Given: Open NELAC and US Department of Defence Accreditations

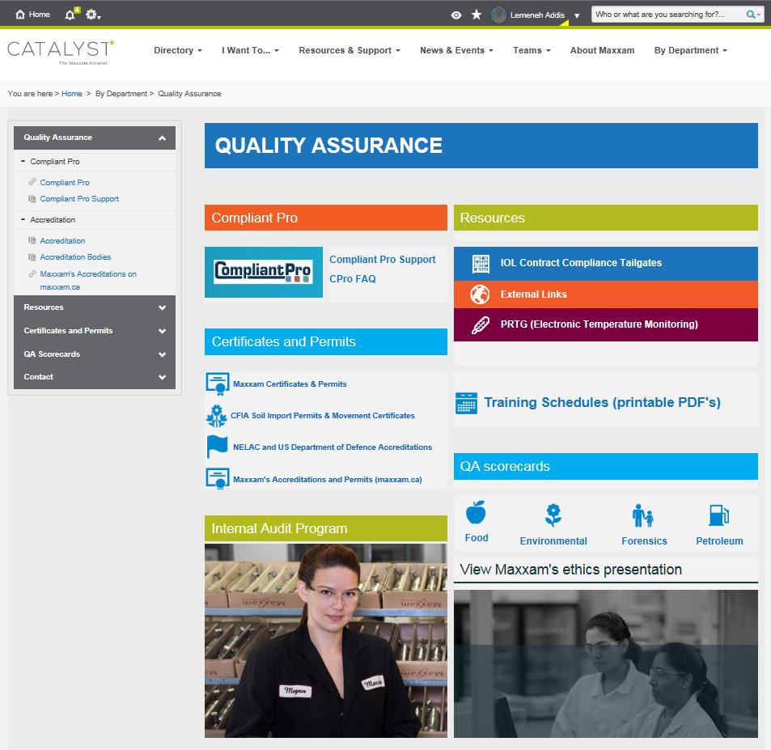Looking at the screenshot, I should (333, 447).
